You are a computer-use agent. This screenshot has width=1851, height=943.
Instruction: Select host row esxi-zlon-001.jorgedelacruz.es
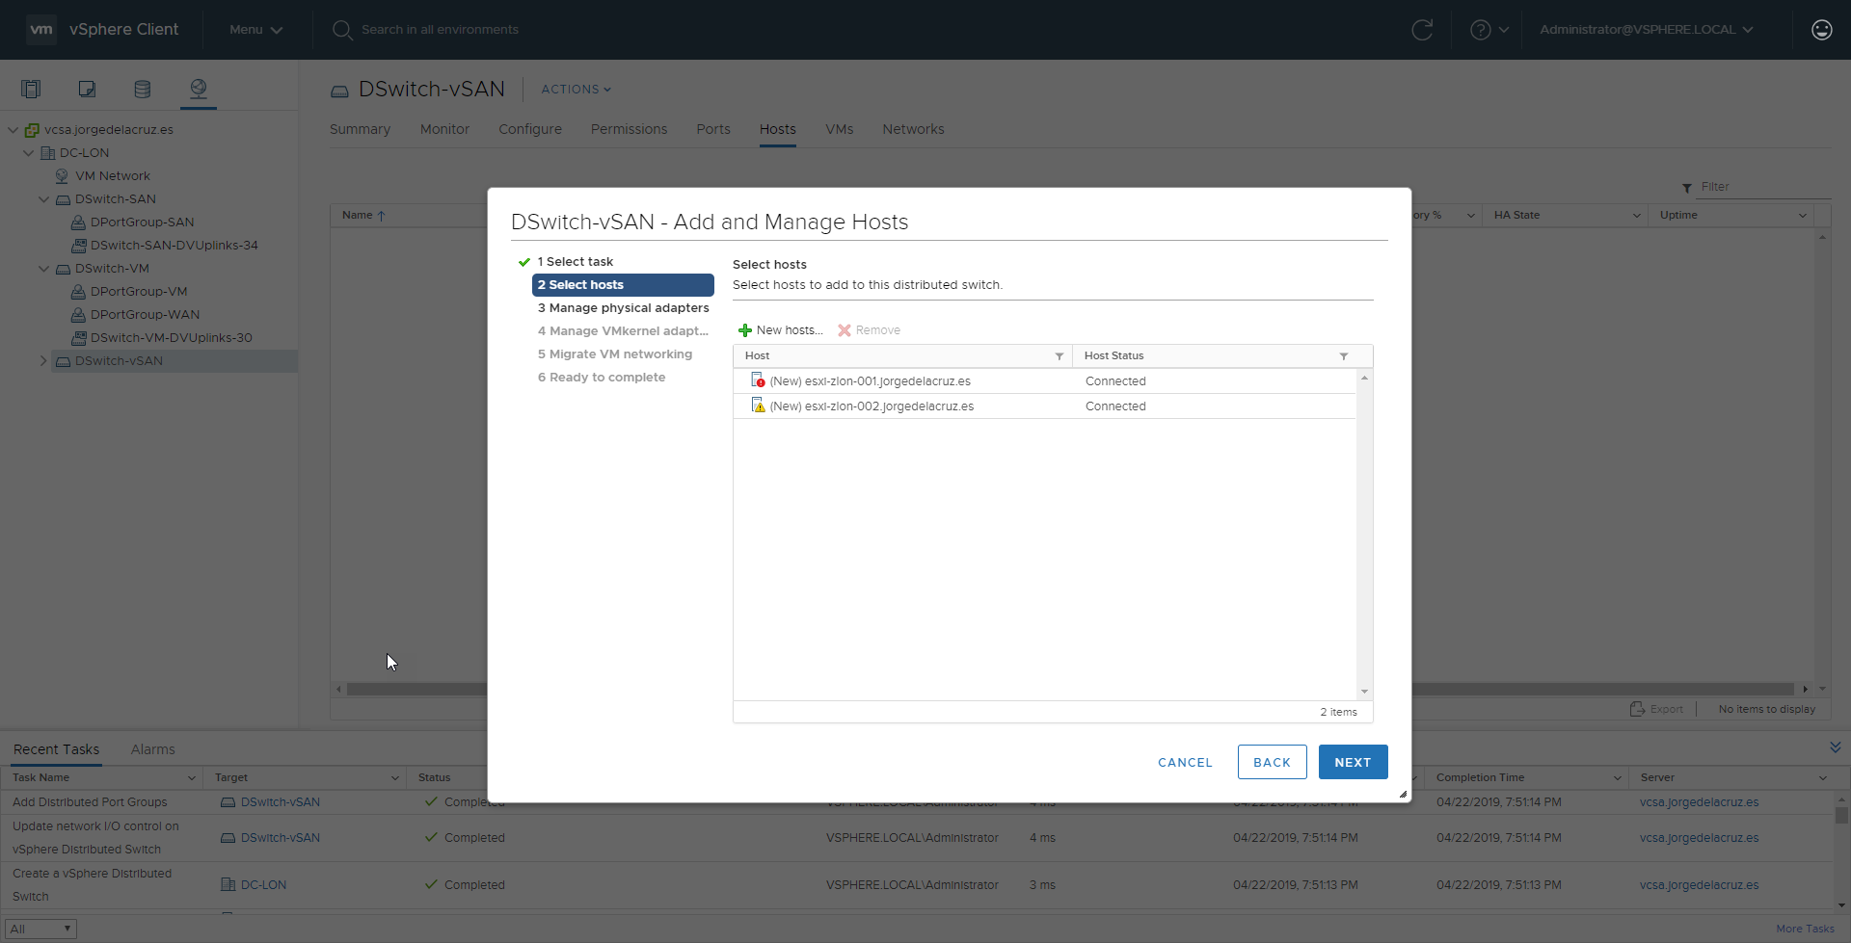[1045, 381]
